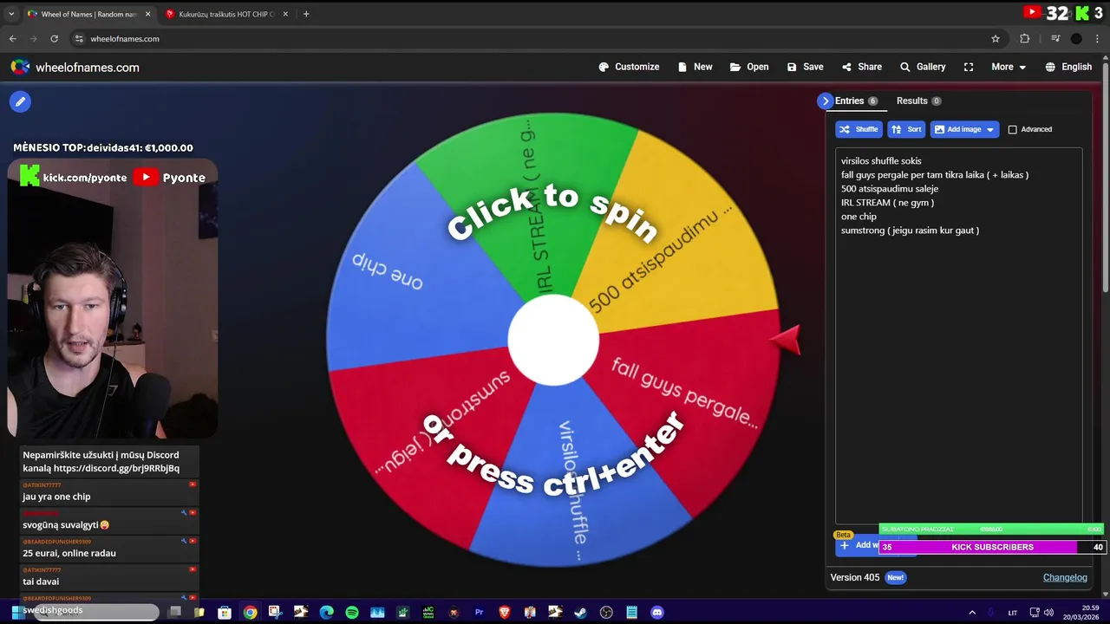Click the LIT keyboard language indicator

click(1013, 612)
